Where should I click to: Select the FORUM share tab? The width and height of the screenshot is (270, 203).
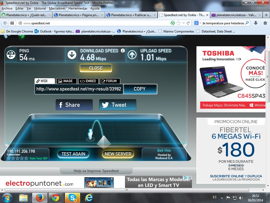click(110, 81)
